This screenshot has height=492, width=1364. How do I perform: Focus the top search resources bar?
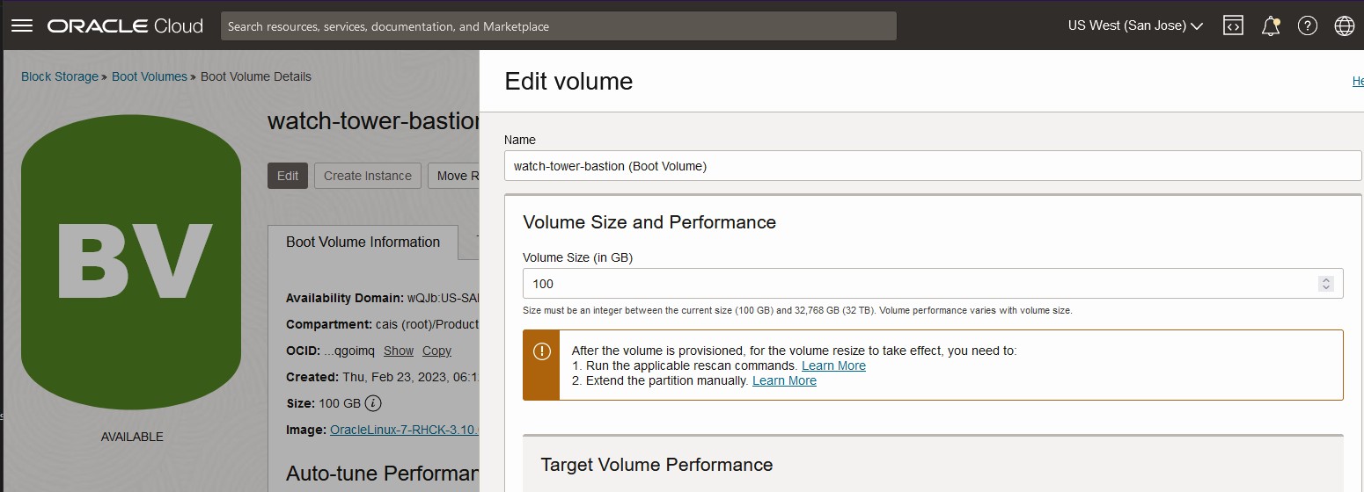click(558, 26)
